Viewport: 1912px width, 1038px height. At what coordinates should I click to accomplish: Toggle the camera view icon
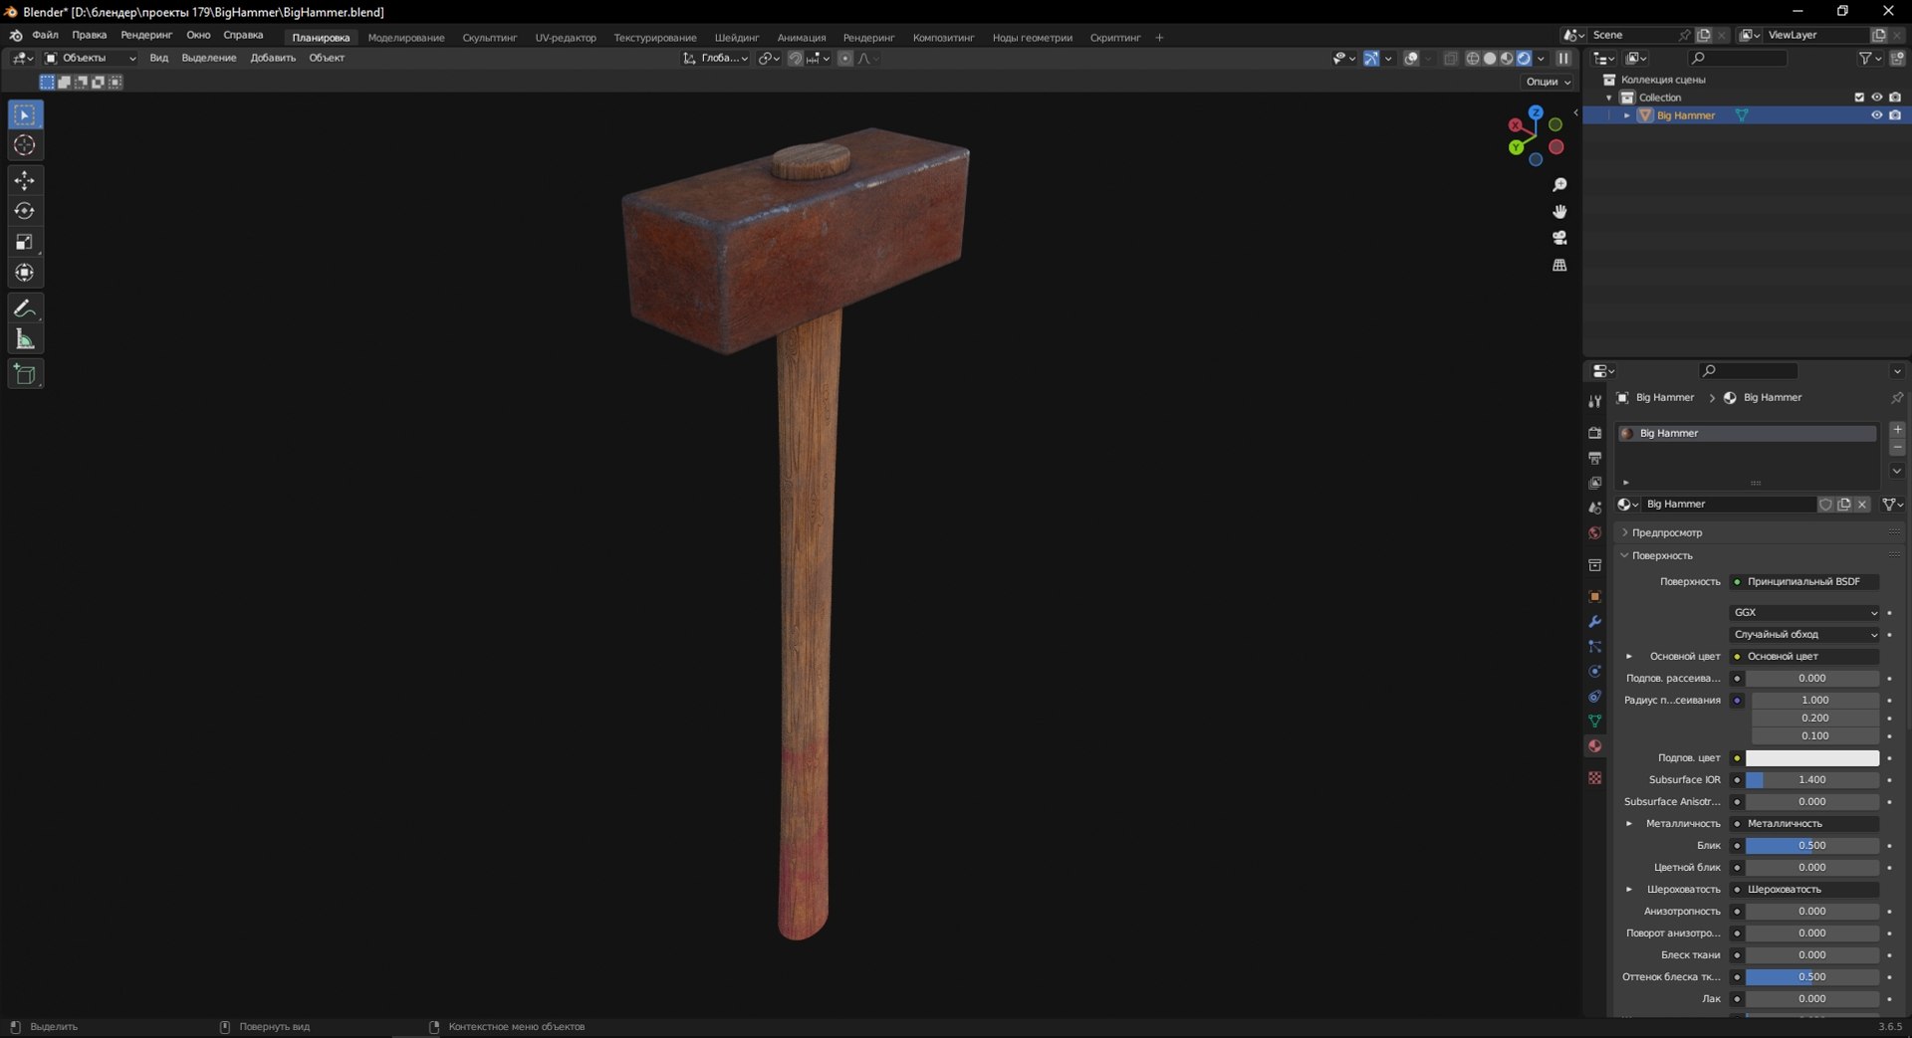coord(1559,238)
